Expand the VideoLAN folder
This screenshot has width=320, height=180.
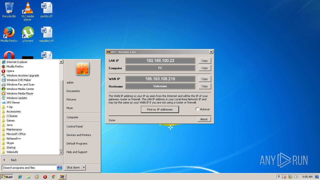tap(12, 152)
